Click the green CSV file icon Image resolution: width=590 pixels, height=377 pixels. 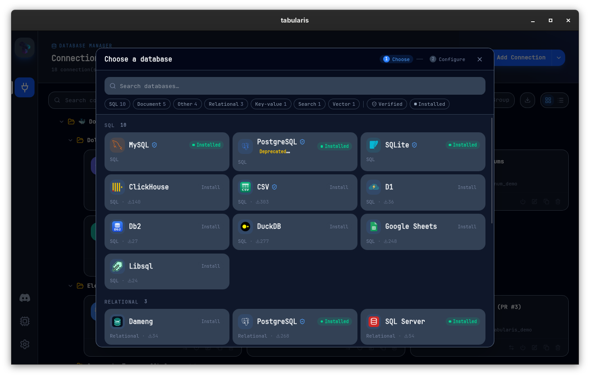(x=245, y=187)
